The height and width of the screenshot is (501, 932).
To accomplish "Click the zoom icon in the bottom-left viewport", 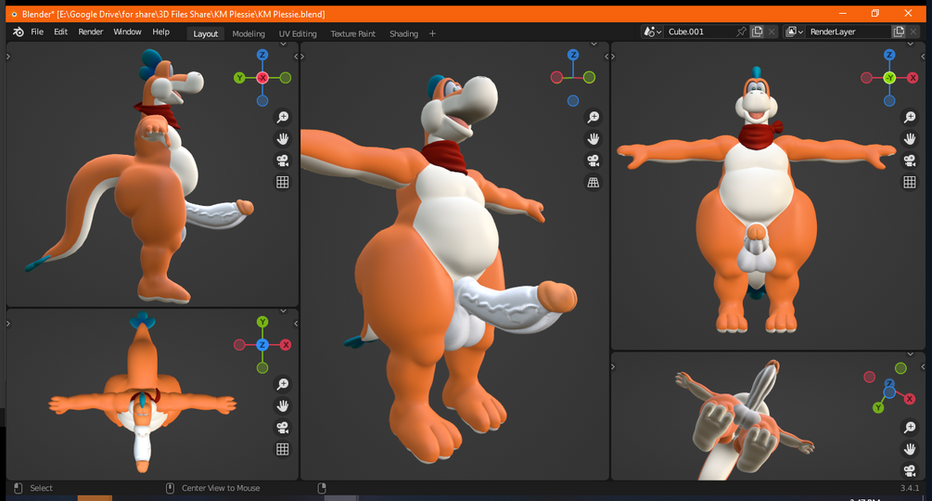I will [x=282, y=384].
